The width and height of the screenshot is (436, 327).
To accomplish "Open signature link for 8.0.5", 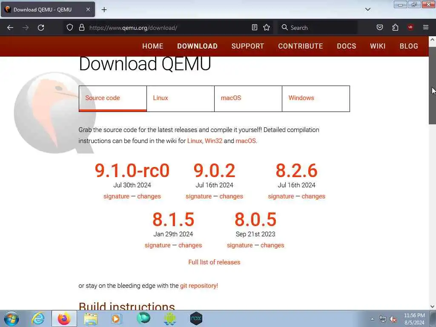I will coord(240,245).
